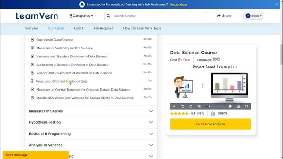Image resolution: width=283 pixels, height=159 pixels.
Task: Switch to the Overview tab
Action: click(31, 28)
